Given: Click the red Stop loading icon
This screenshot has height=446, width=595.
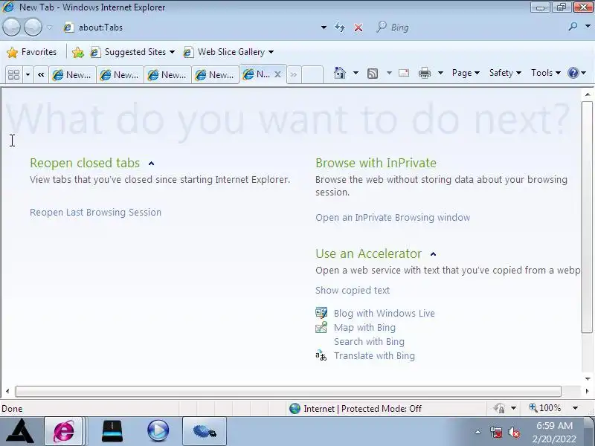Looking at the screenshot, I should pyautogui.click(x=358, y=28).
